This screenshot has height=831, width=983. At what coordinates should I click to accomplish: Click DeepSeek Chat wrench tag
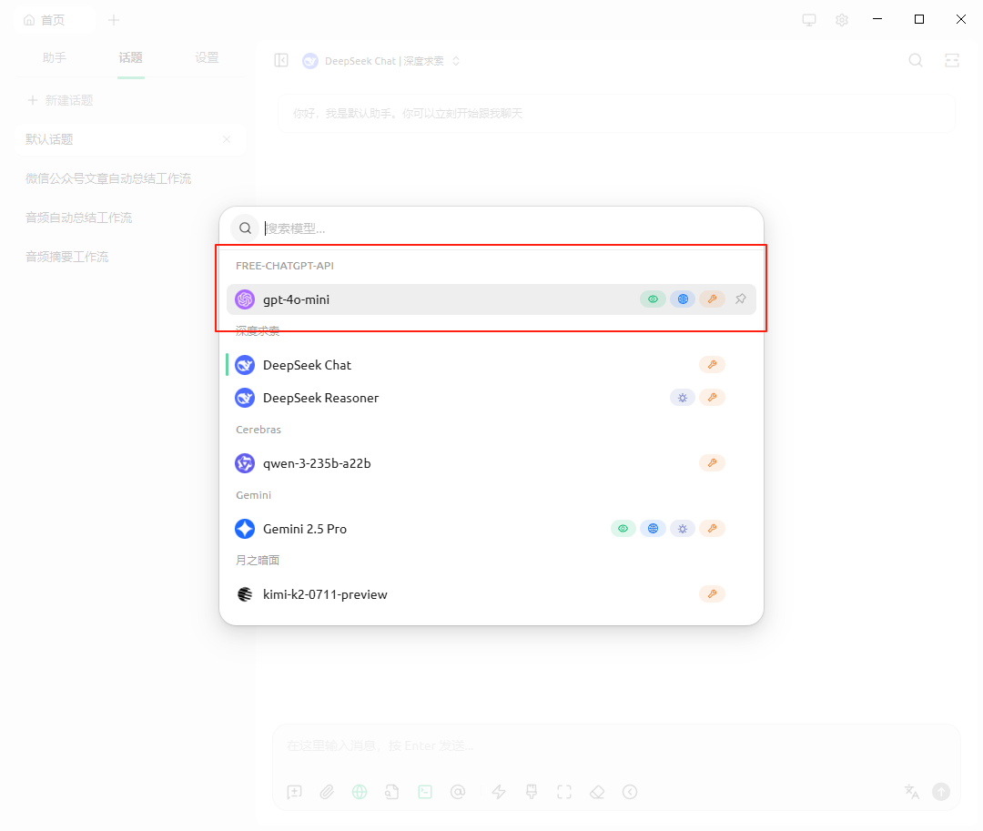(x=712, y=365)
